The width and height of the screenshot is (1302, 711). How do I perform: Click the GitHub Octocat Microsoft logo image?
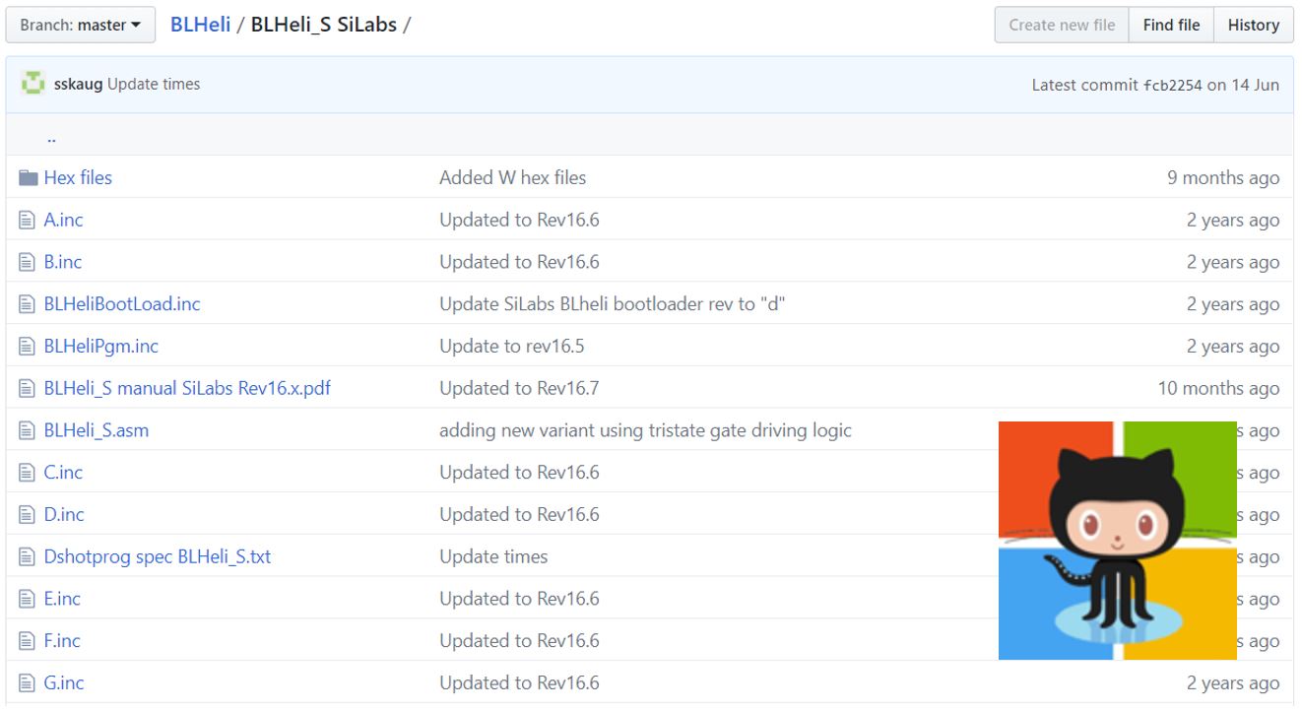(x=1117, y=540)
